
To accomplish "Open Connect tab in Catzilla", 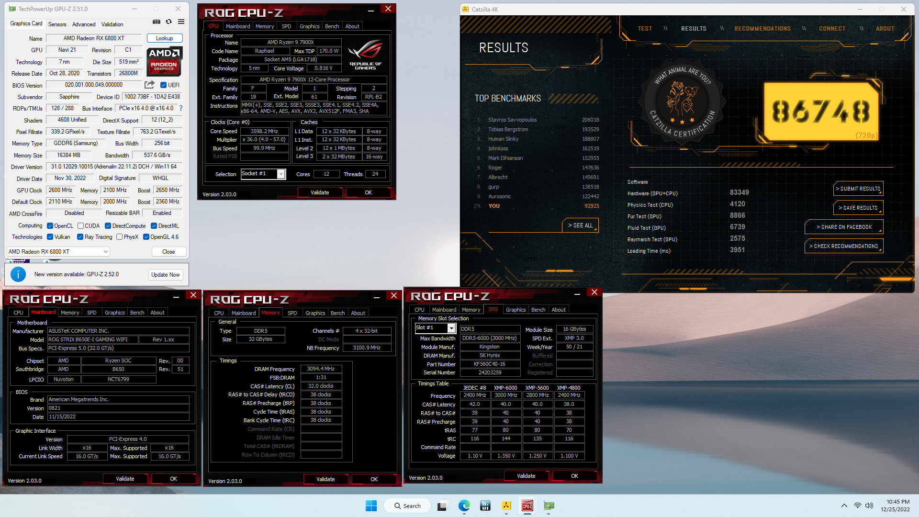I will click(832, 29).
